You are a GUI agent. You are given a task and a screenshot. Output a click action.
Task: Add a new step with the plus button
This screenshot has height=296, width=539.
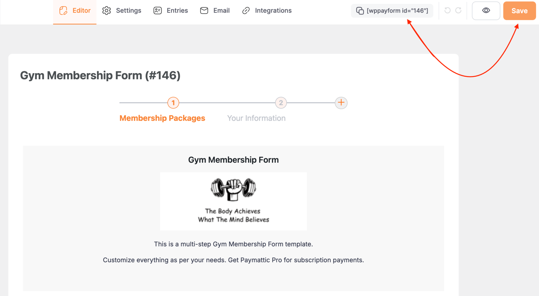[341, 103]
